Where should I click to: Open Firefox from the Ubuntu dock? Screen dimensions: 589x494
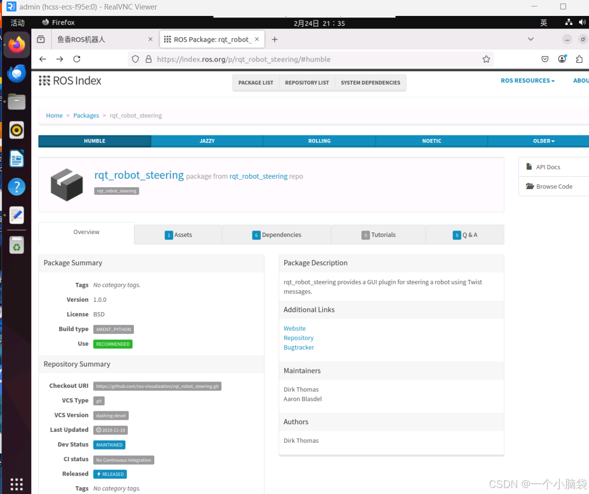pyautogui.click(x=16, y=45)
